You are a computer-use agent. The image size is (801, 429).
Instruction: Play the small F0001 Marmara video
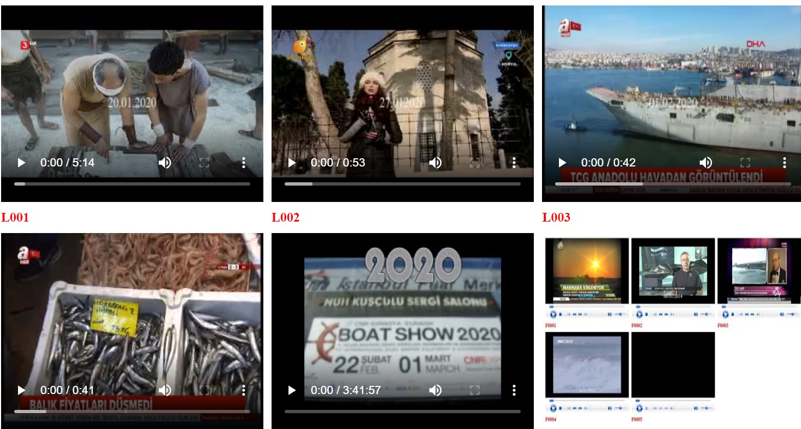click(x=553, y=315)
